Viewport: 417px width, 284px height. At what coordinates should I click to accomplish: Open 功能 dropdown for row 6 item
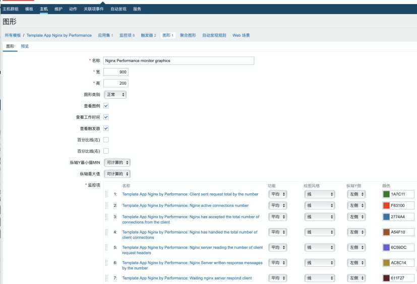pos(278,263)
